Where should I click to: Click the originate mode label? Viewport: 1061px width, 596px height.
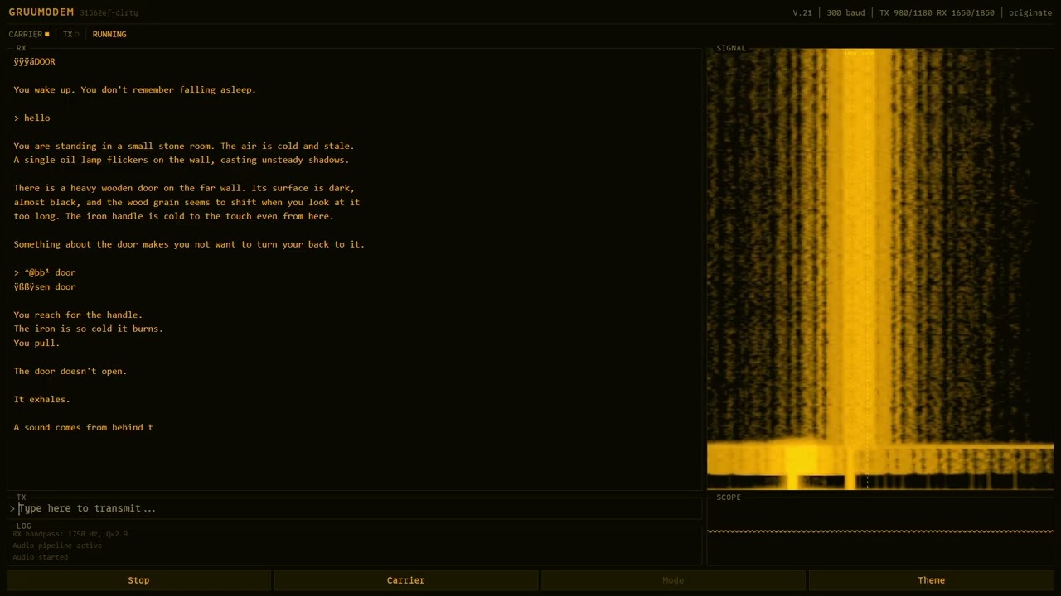1030,12
